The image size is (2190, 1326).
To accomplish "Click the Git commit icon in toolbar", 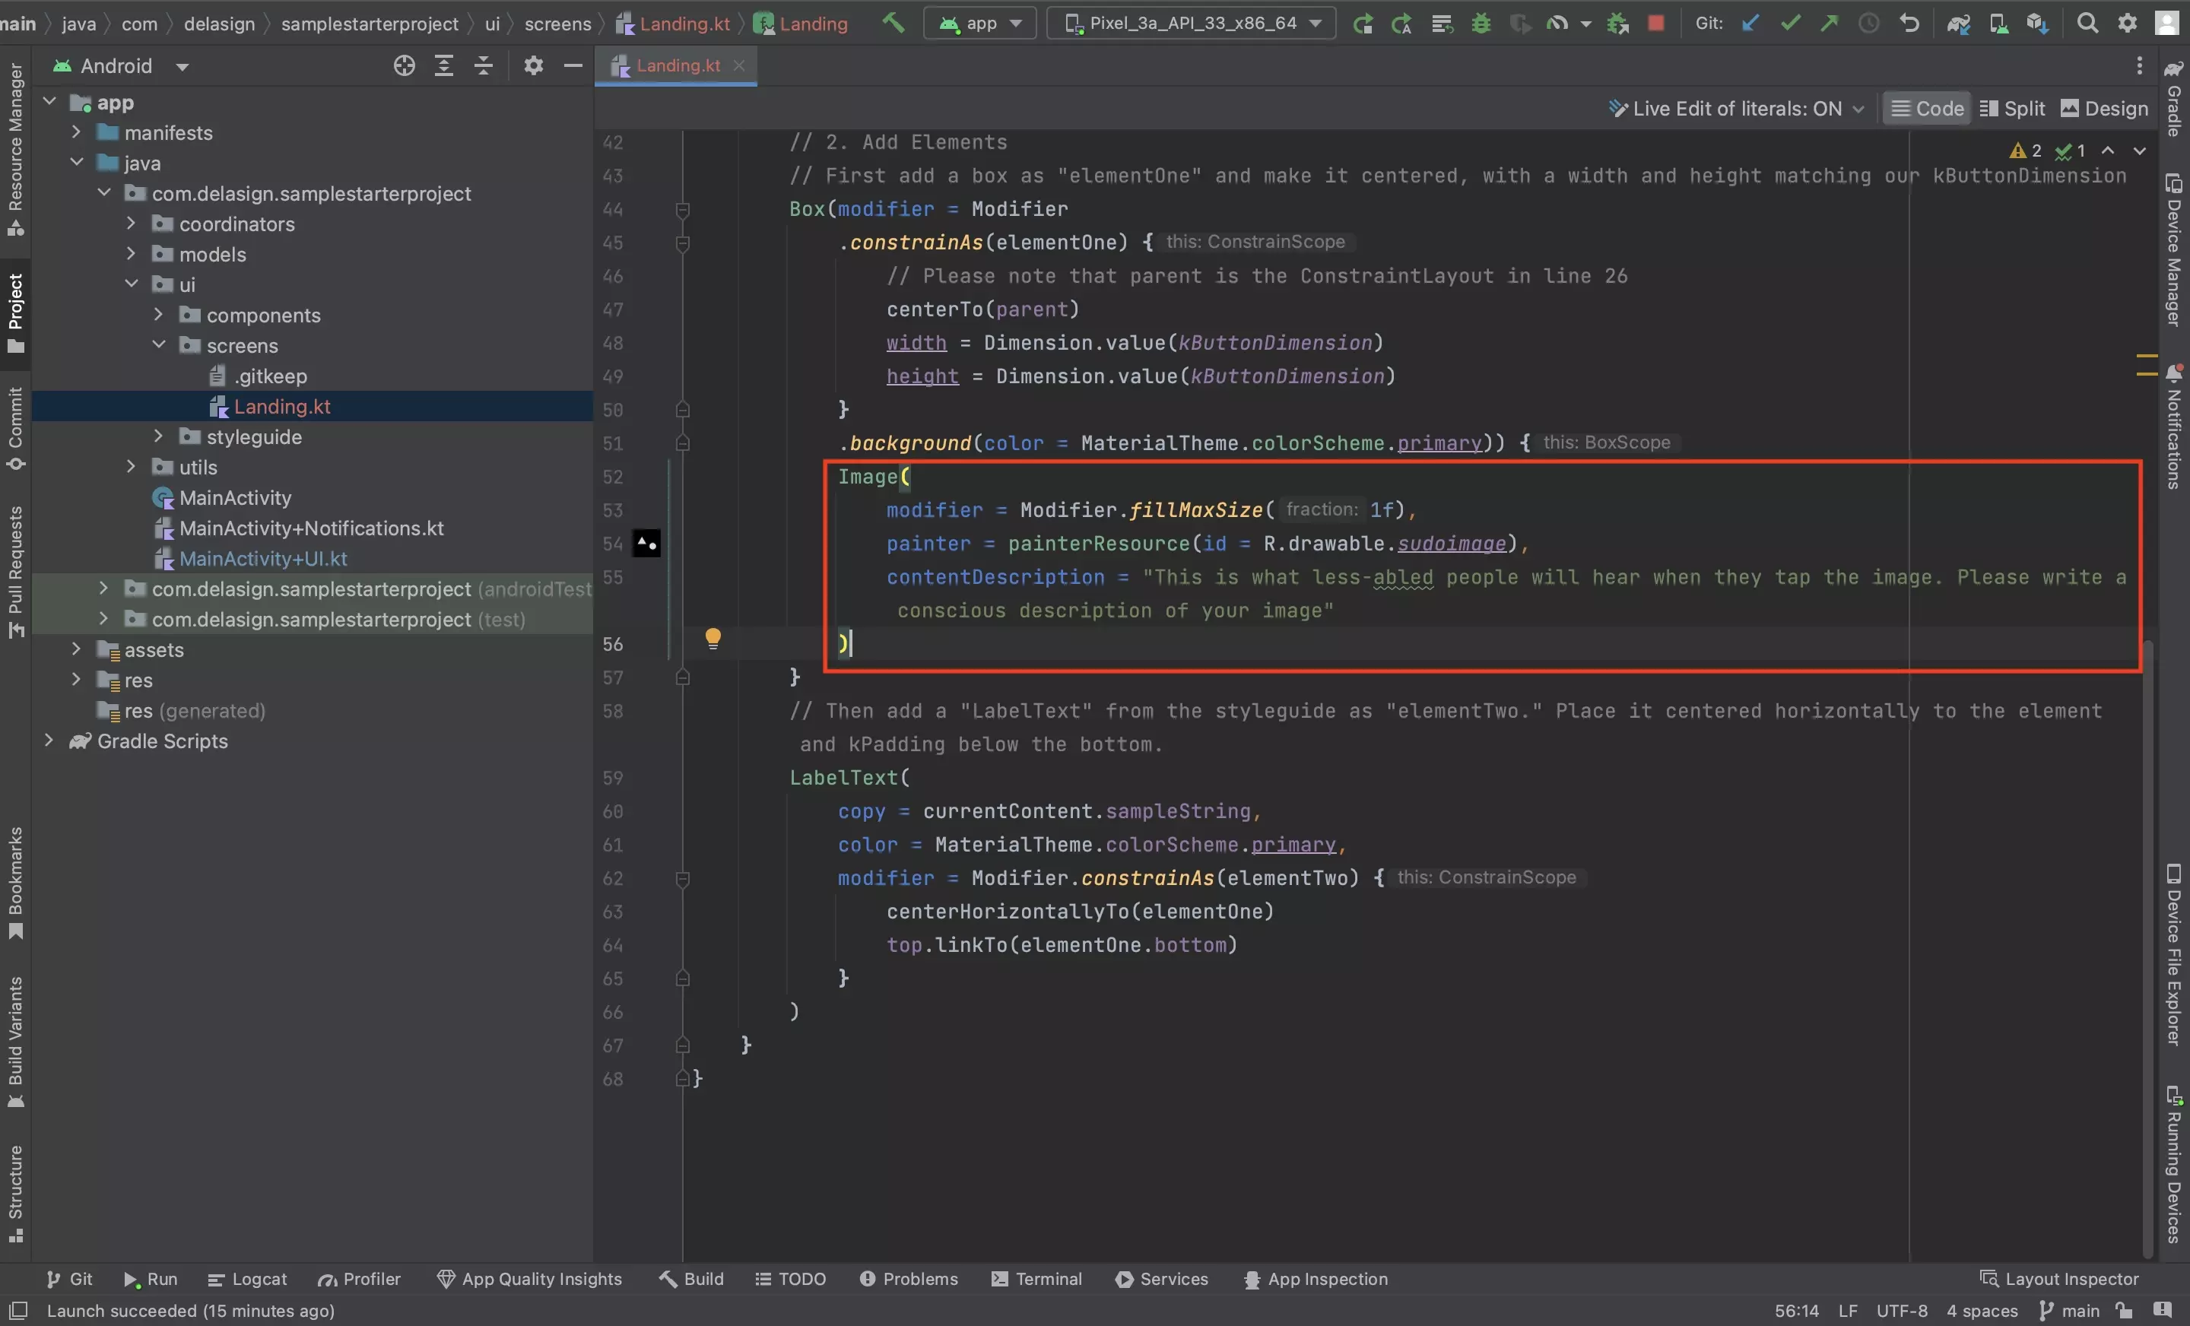I will tap(1788, 22).
